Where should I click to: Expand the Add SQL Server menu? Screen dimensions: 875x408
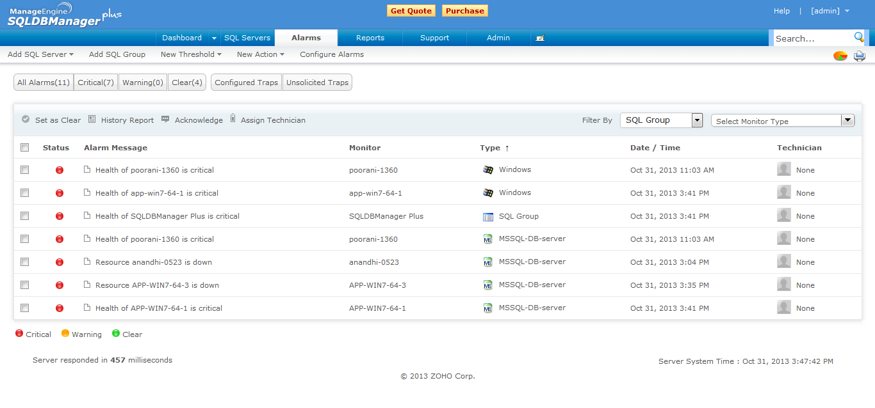pyautogui.click(x=40, y=54)
